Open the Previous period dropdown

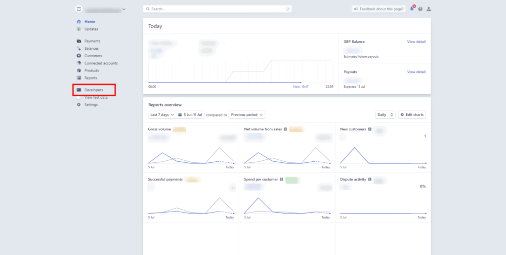click(x=247, y=115)
